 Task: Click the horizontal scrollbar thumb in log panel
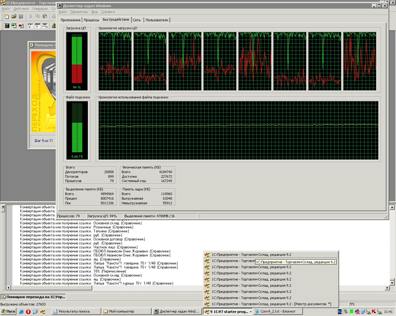[x=52, y=288]
